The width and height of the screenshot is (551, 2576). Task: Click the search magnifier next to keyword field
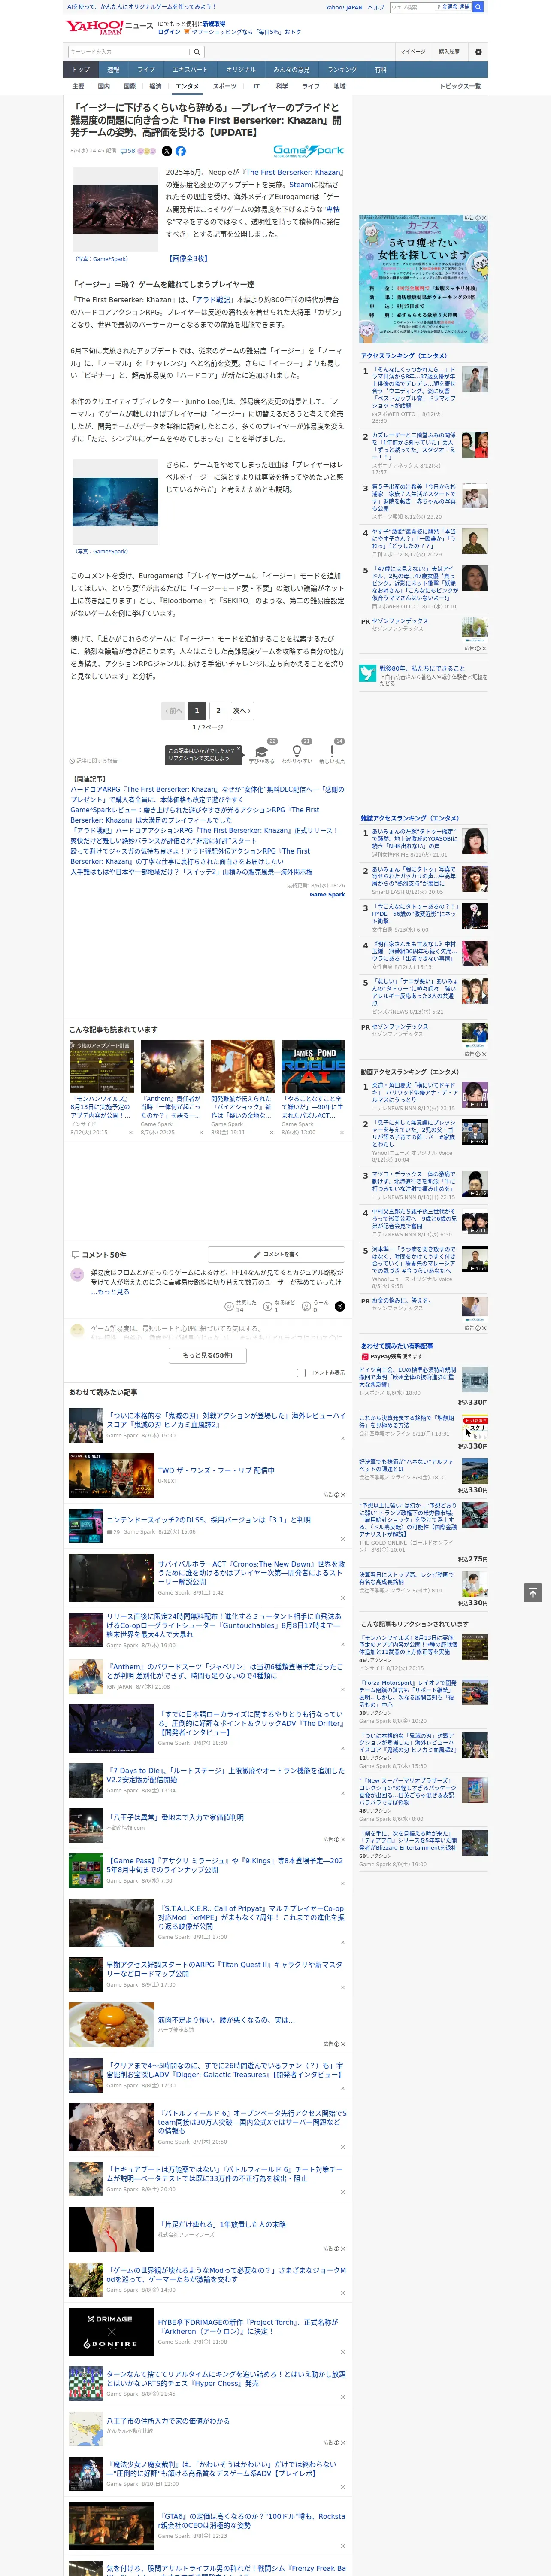[x=197, y=51]
